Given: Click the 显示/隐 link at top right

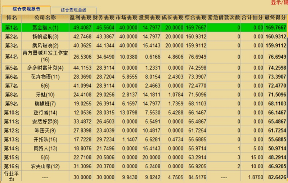Looking at the screenshot, I should tap(279, 3).
